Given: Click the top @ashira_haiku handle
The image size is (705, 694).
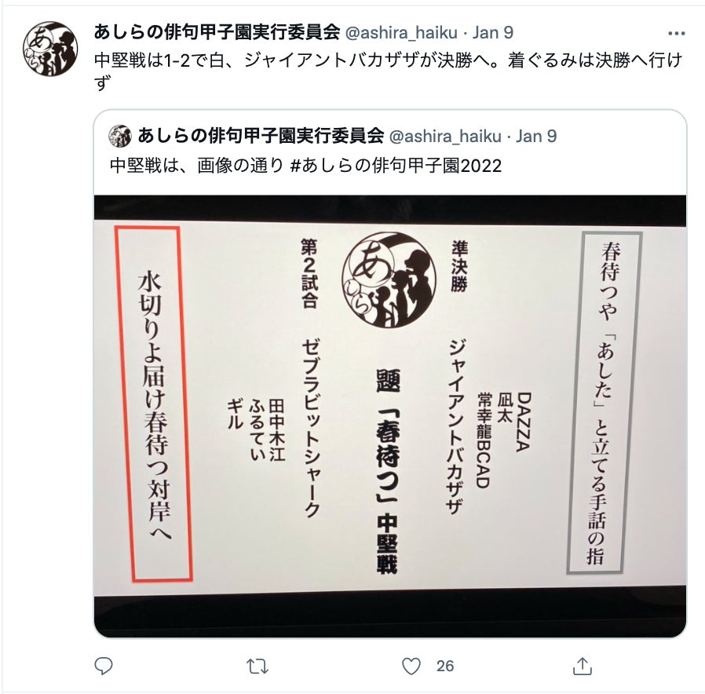Looking at the screenshot, I should point(401,33).
